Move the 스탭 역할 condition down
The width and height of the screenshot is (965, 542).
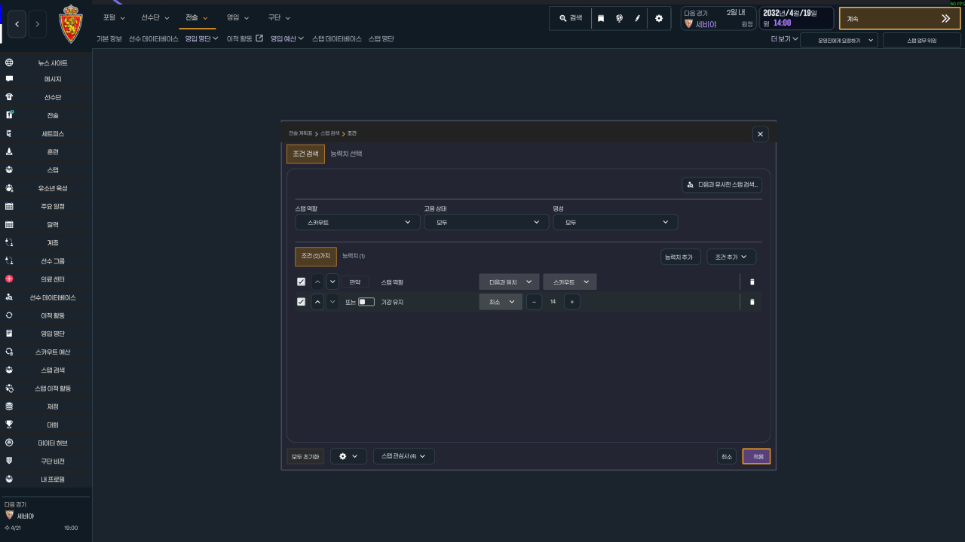(332, 282)
